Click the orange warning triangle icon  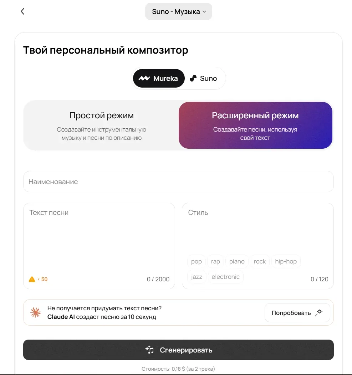click(x=32, y=279)
